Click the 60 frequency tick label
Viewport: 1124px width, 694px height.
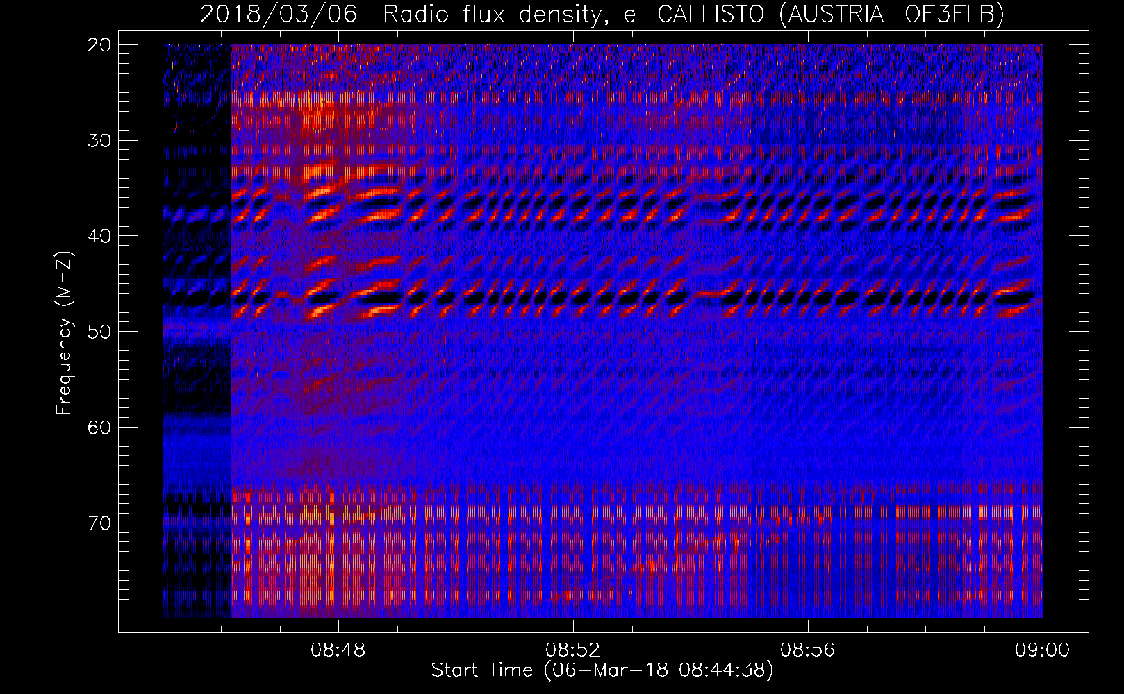point(100,427)
